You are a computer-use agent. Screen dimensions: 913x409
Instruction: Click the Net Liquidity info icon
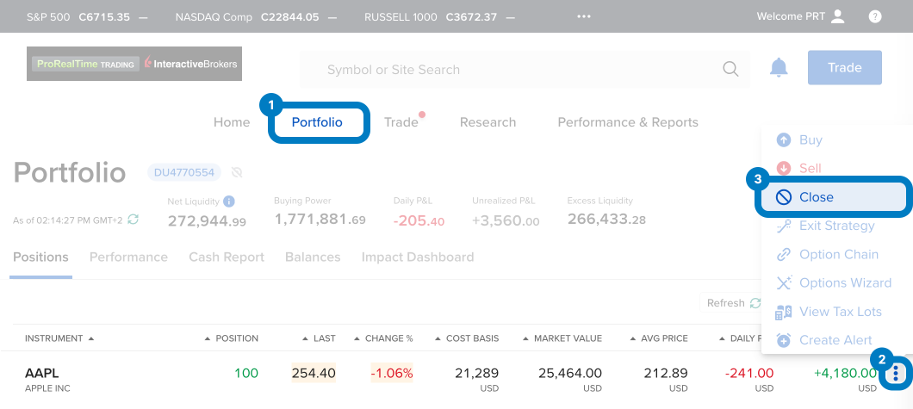pyautogui.click(x=229, y=201)
